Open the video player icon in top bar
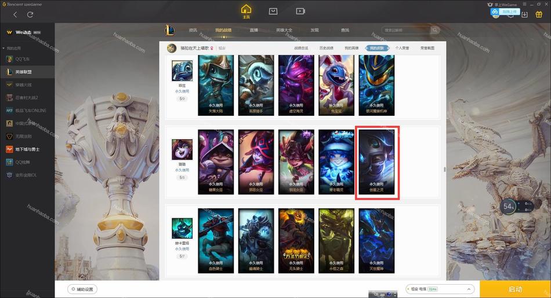The width and height of the screenshot is (551, 298). (x=300, y=11)
